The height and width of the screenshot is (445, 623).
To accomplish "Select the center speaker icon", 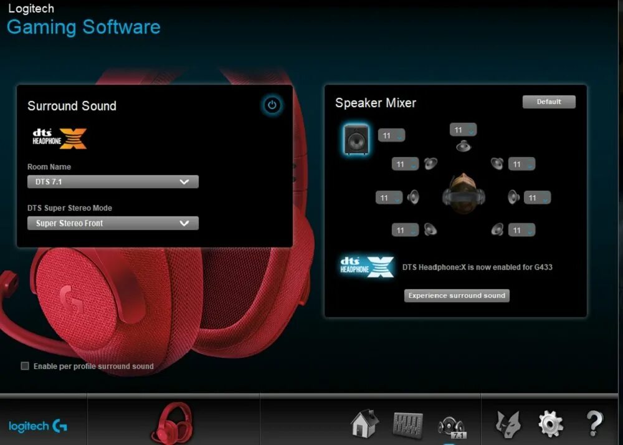I will 464,146.
